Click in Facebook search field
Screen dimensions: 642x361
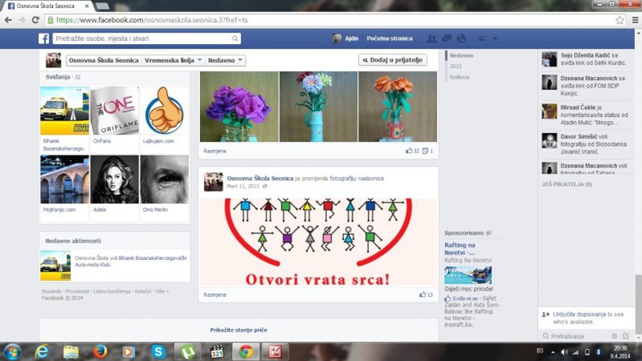(142, 39)
